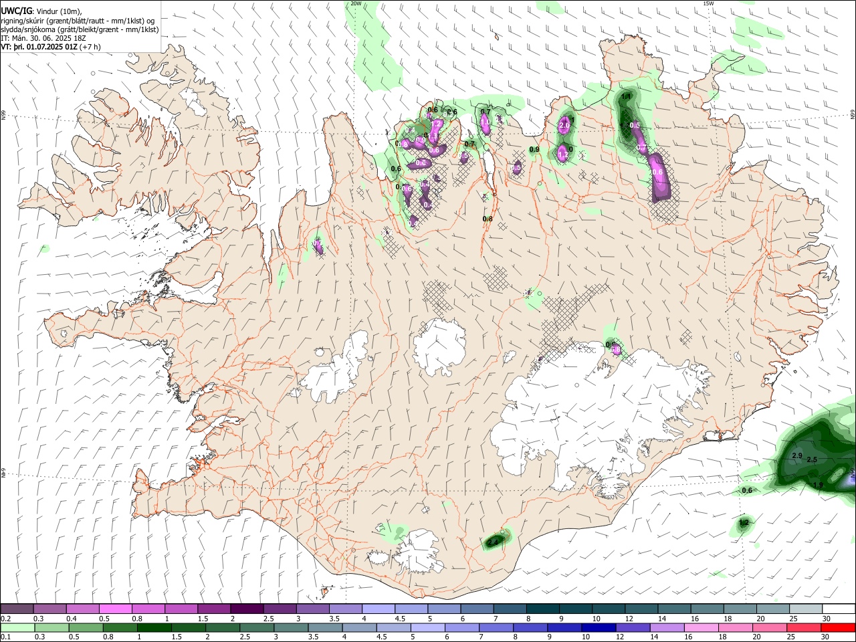Click lower-row navy swatch between 10 and 12

point(599,627)
